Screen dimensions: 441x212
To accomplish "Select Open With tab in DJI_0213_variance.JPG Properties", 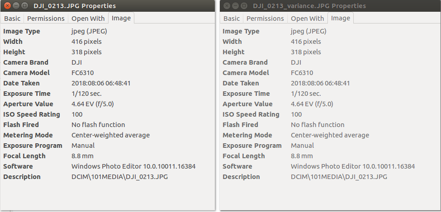I will pos(307,19).
